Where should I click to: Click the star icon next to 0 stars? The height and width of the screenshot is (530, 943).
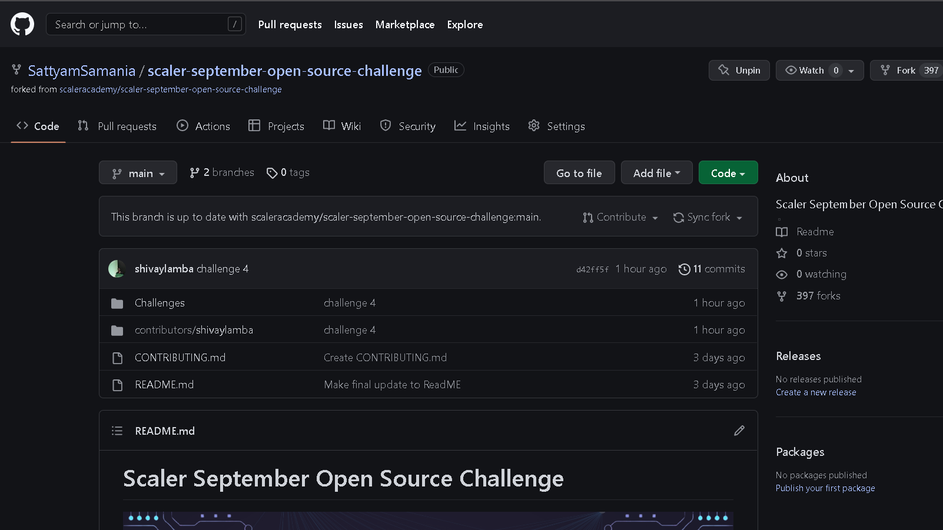coord(782,253)
